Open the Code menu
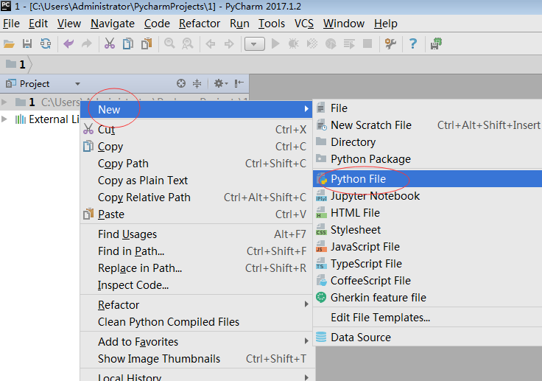542x381 pixels. coord(157,24)
